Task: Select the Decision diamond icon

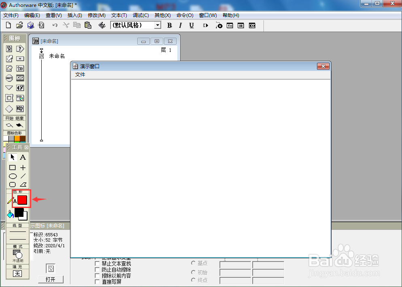Action: 9,109
